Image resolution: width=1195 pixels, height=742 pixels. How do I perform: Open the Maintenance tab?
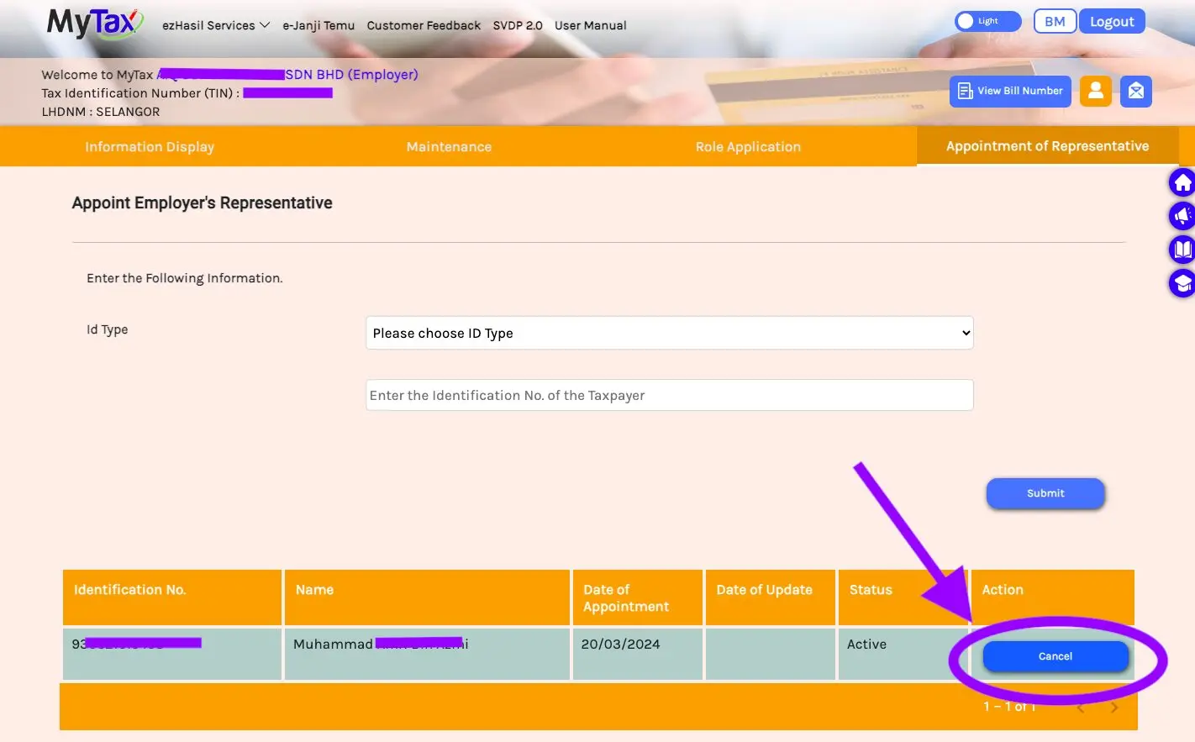[449, 146]
